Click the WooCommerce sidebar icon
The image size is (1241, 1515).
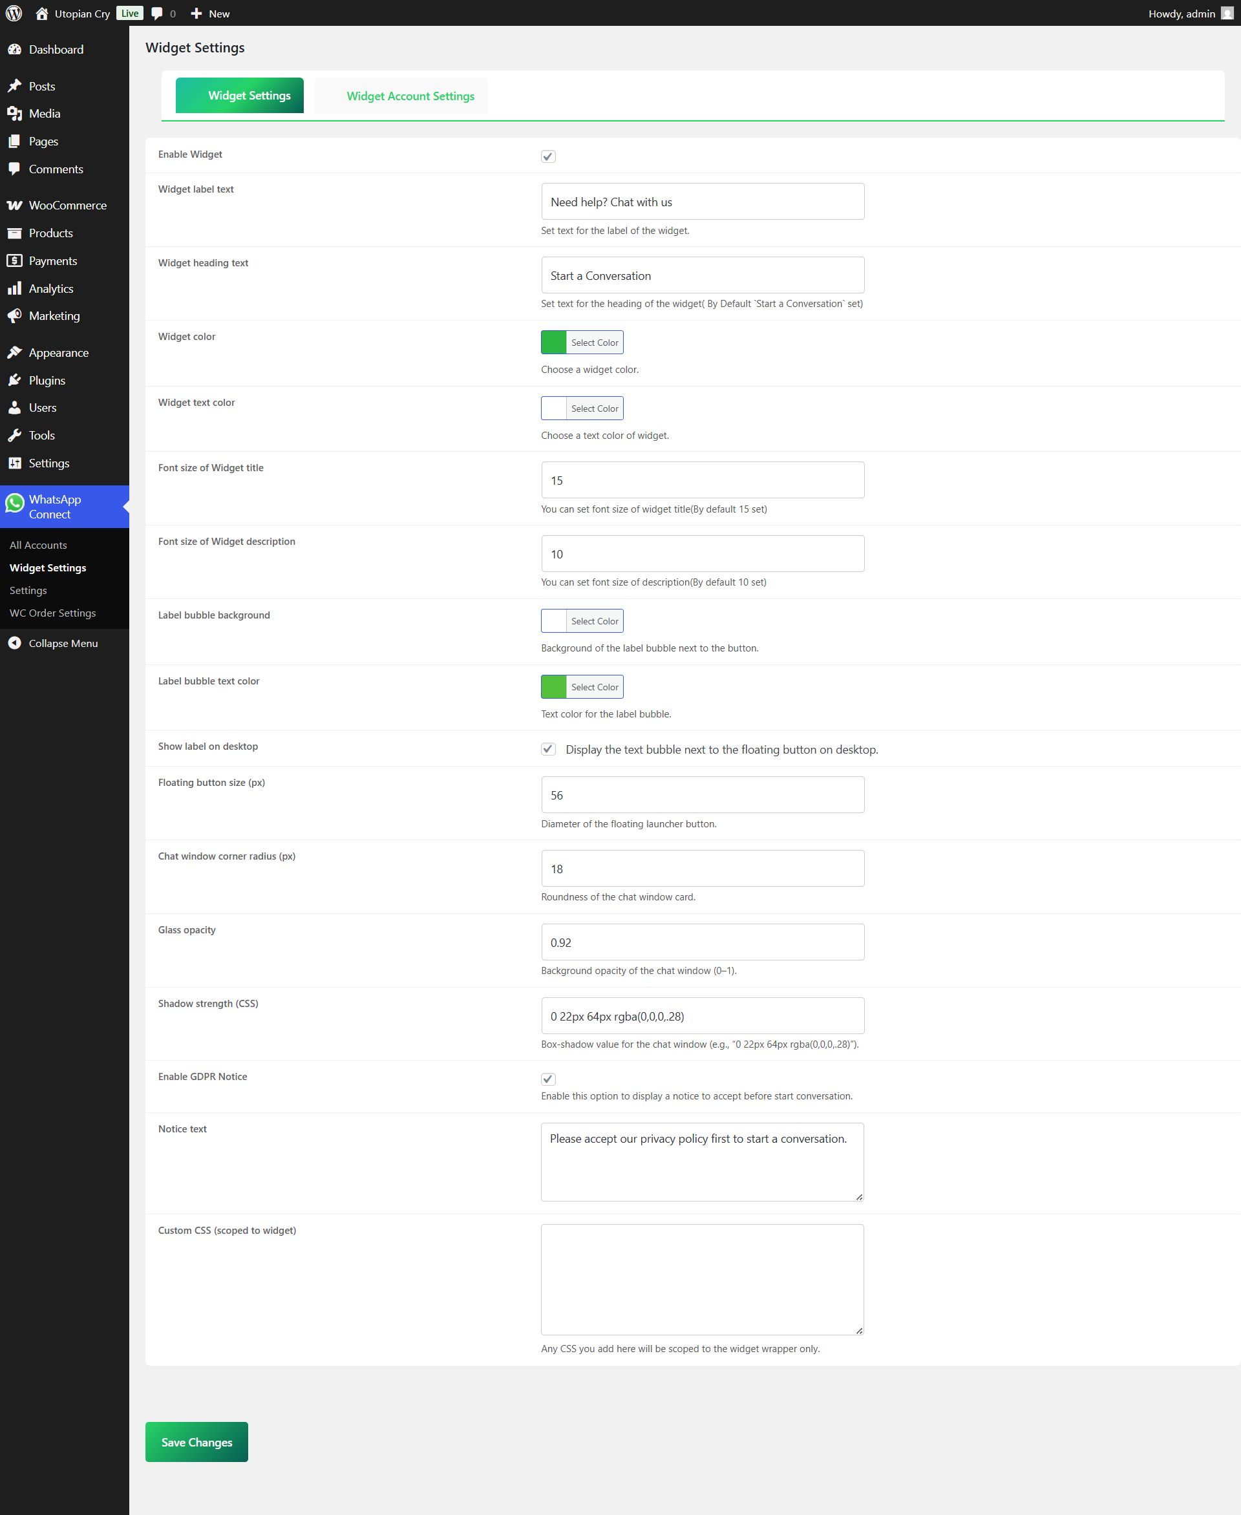pos(14,205)
